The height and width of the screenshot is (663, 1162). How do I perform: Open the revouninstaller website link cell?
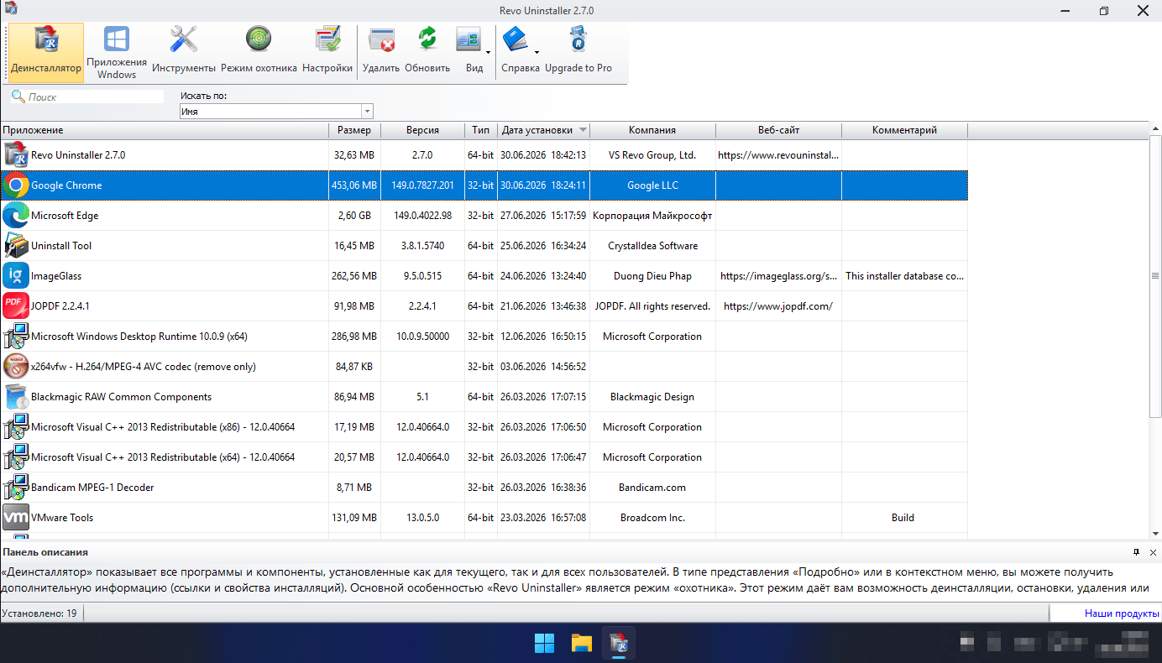click(x=778, y=155)
